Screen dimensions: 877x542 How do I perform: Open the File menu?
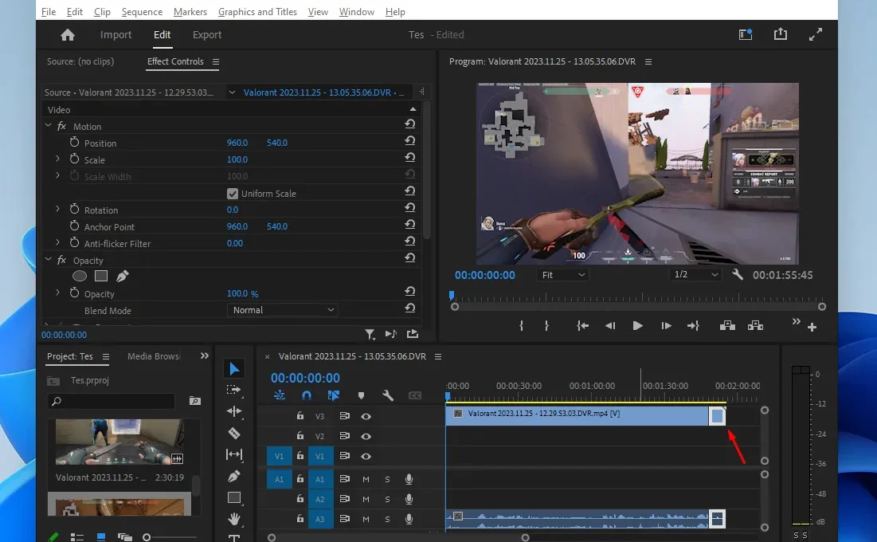click(x=49, y=12)
